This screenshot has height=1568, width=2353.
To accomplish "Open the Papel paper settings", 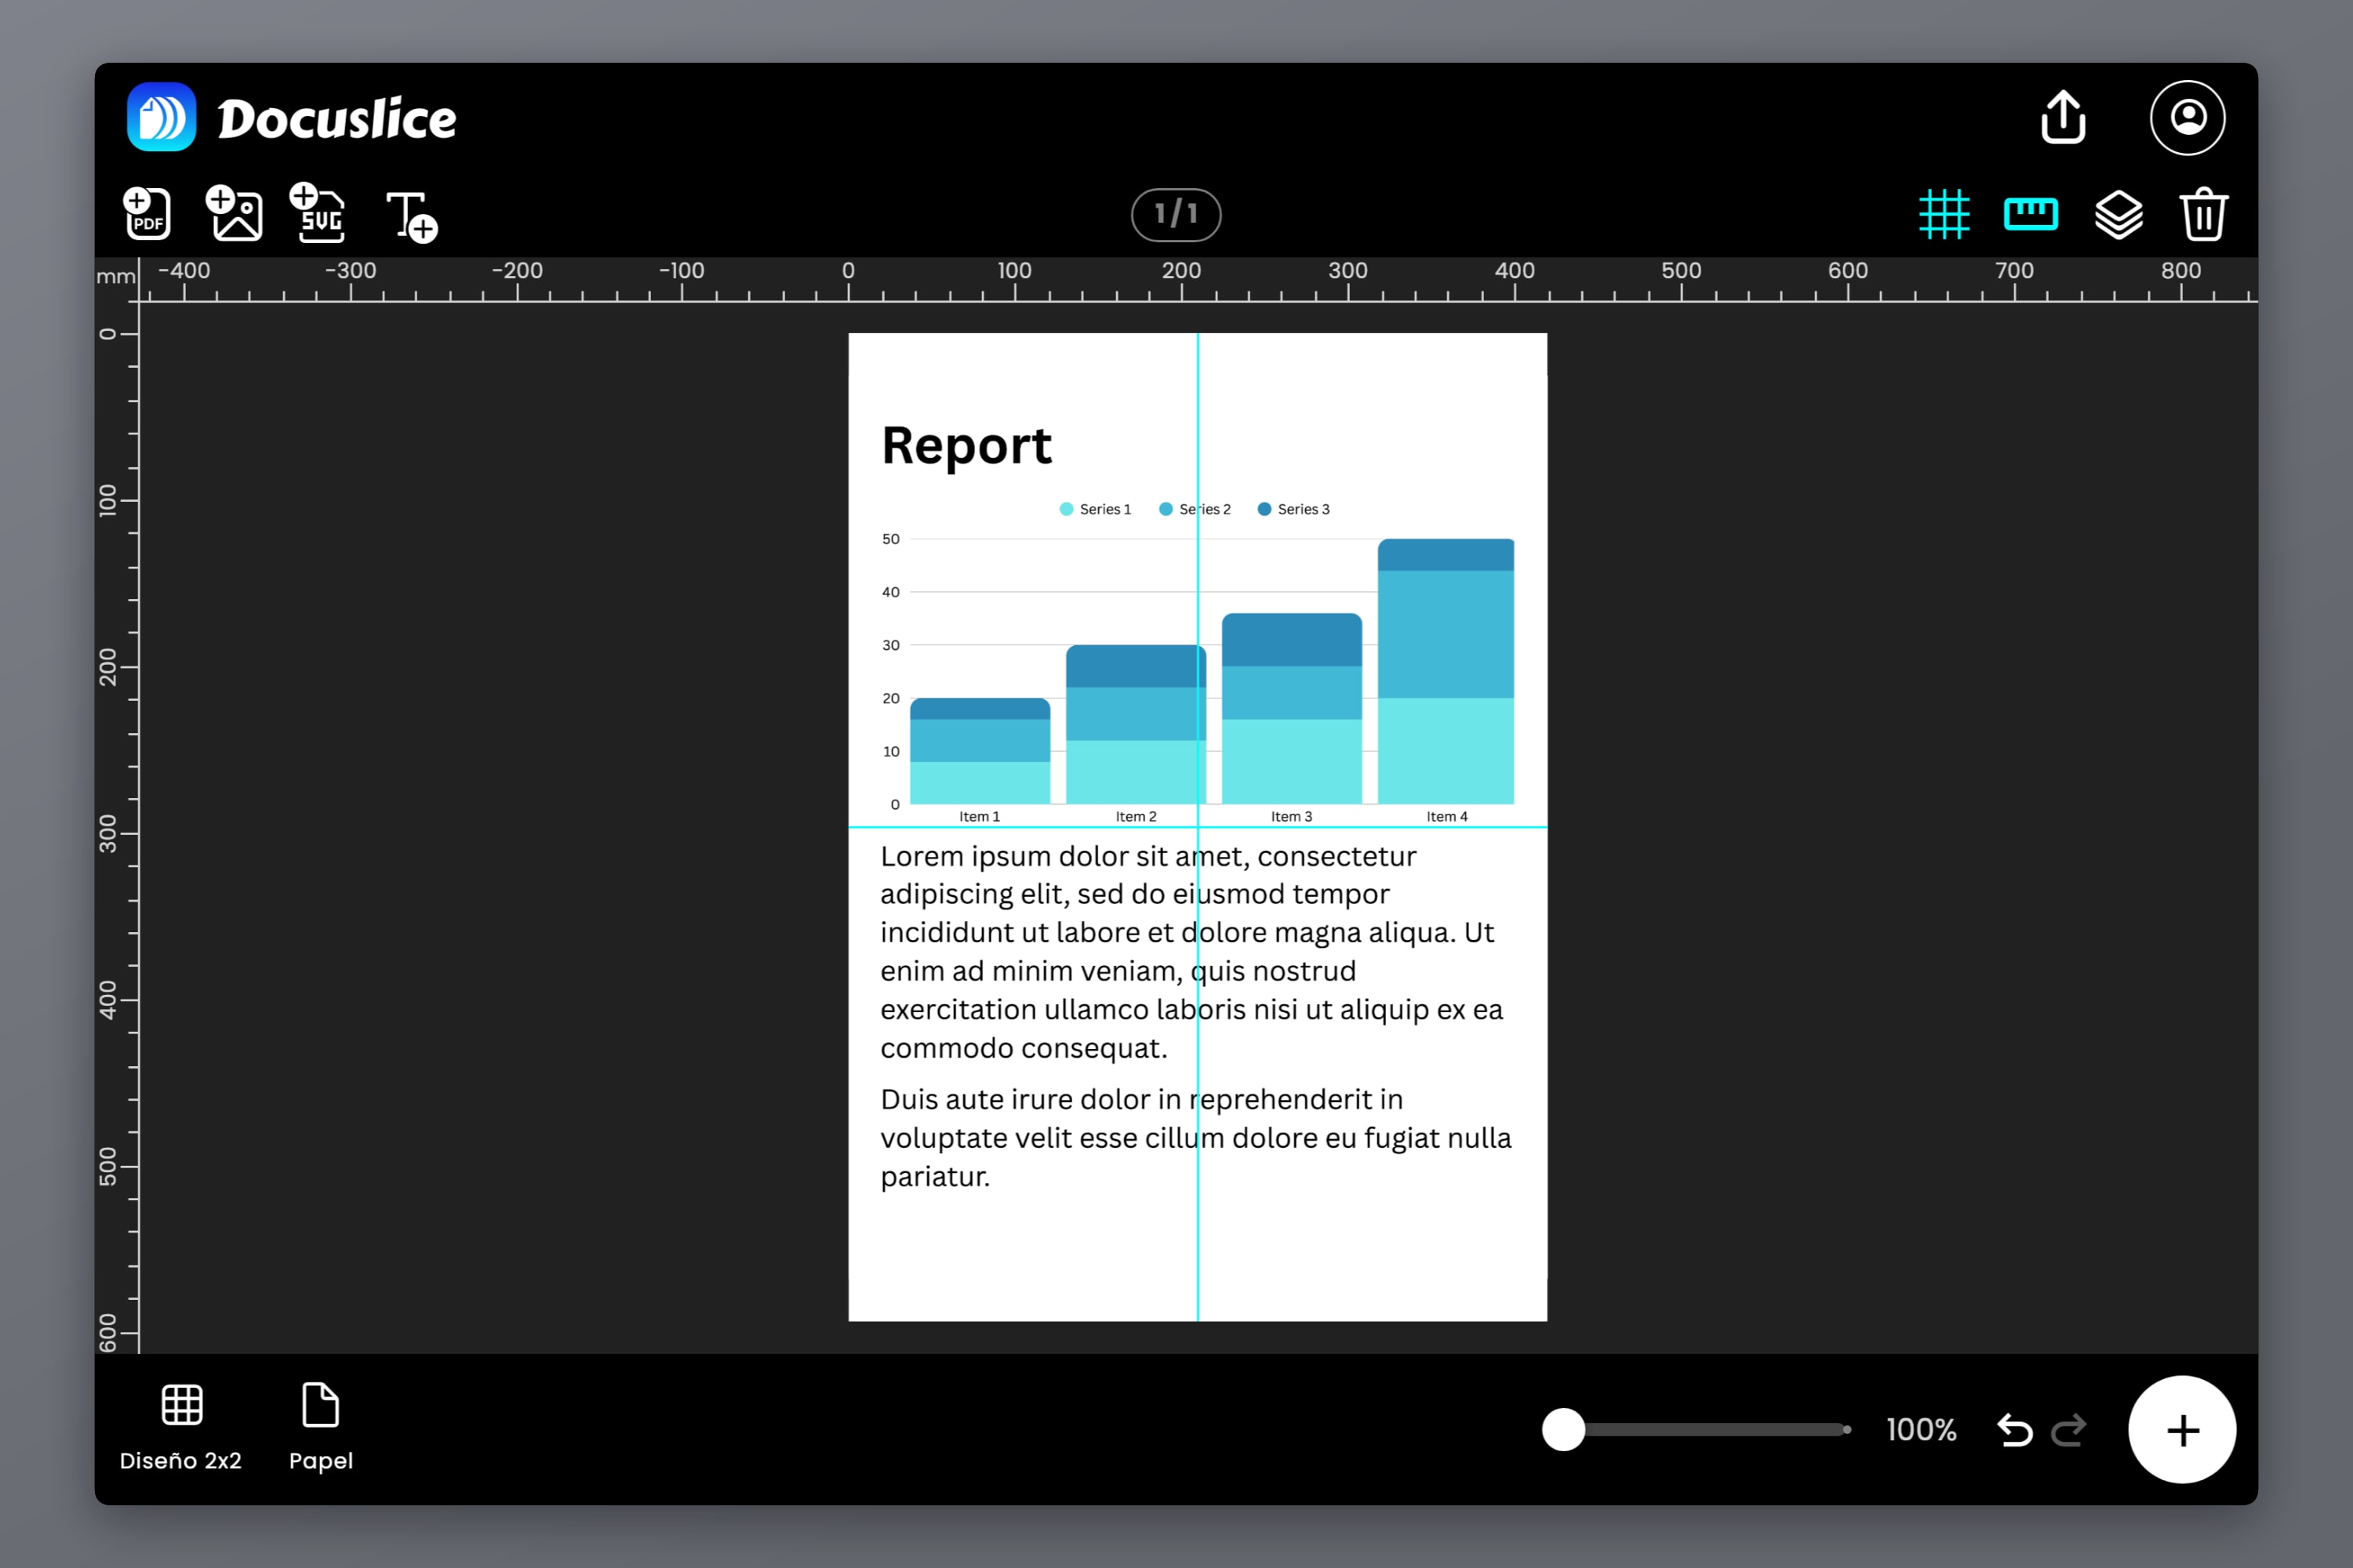I will [321, 1428].
